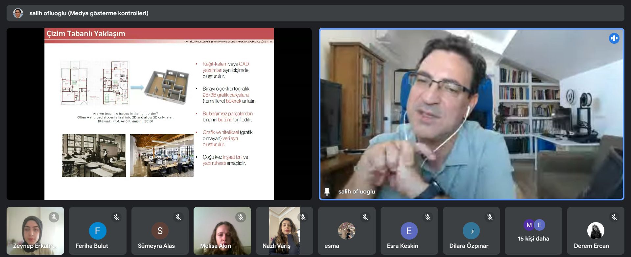Select Nazlı Varış's video tile

[284, 230]
